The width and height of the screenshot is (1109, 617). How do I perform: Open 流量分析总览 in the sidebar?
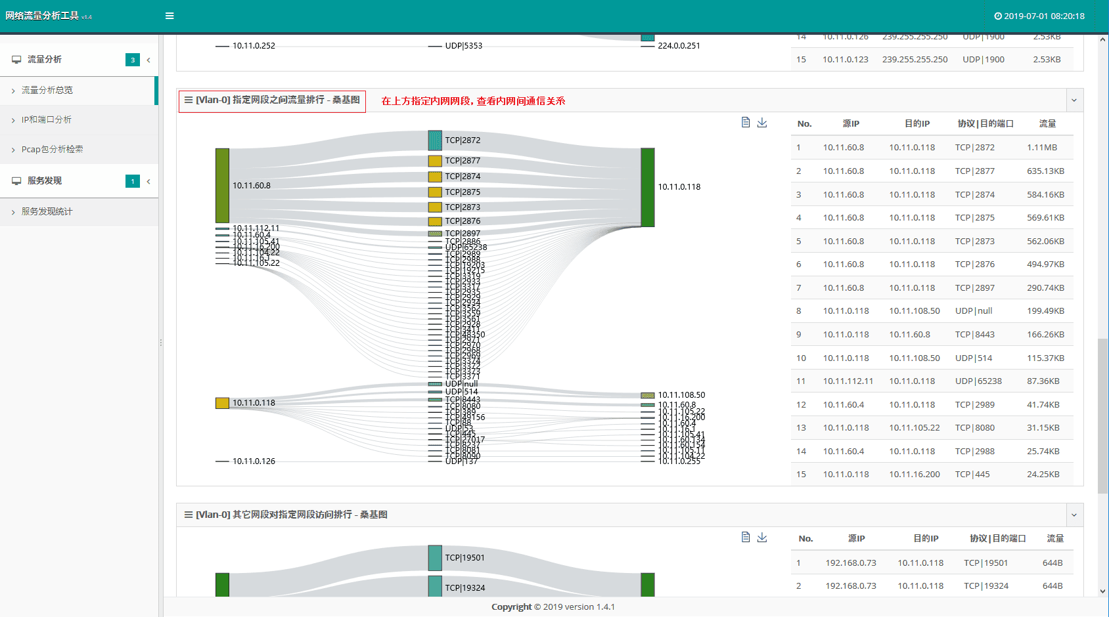[47, 91]
